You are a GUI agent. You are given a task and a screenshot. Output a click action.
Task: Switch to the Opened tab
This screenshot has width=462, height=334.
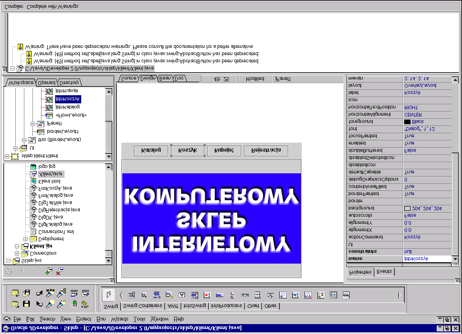tap(46, 83)
